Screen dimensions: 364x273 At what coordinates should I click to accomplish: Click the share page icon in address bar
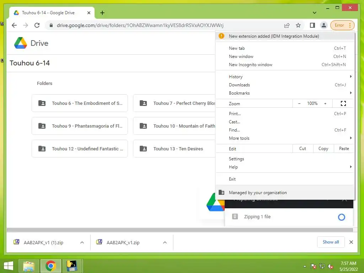(x=287, y=25)
